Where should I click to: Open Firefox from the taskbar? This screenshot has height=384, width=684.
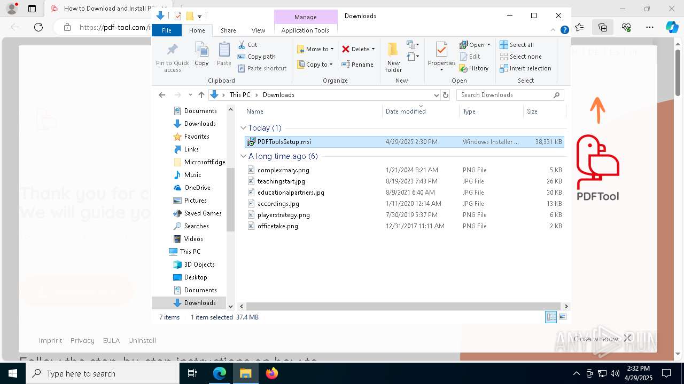tap(272, 373)
